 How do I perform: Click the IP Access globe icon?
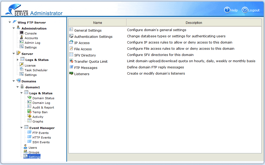coord(71,42)
